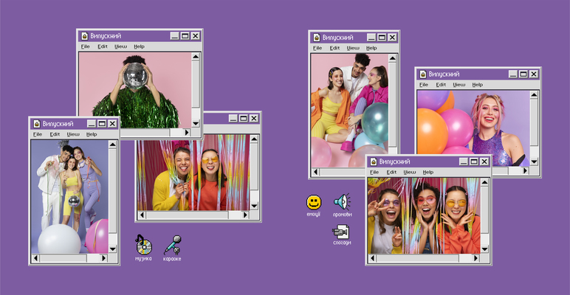Open the спогади video camera icon
This screenshot has width=570, height=295.
[x=341, y=232]
